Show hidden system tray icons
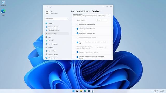The image size is (166, 93). [153, 91]
